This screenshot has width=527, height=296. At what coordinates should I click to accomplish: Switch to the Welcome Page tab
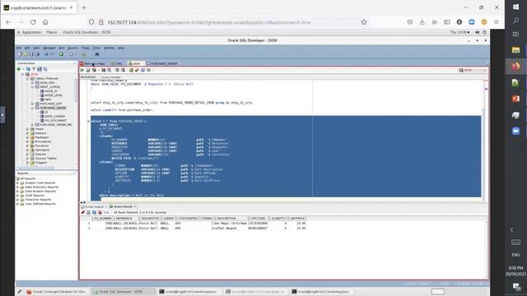pyautogui.click(x=92, y=63)
